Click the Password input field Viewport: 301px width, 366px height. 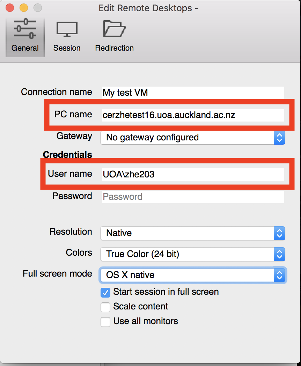click(193, 197)
